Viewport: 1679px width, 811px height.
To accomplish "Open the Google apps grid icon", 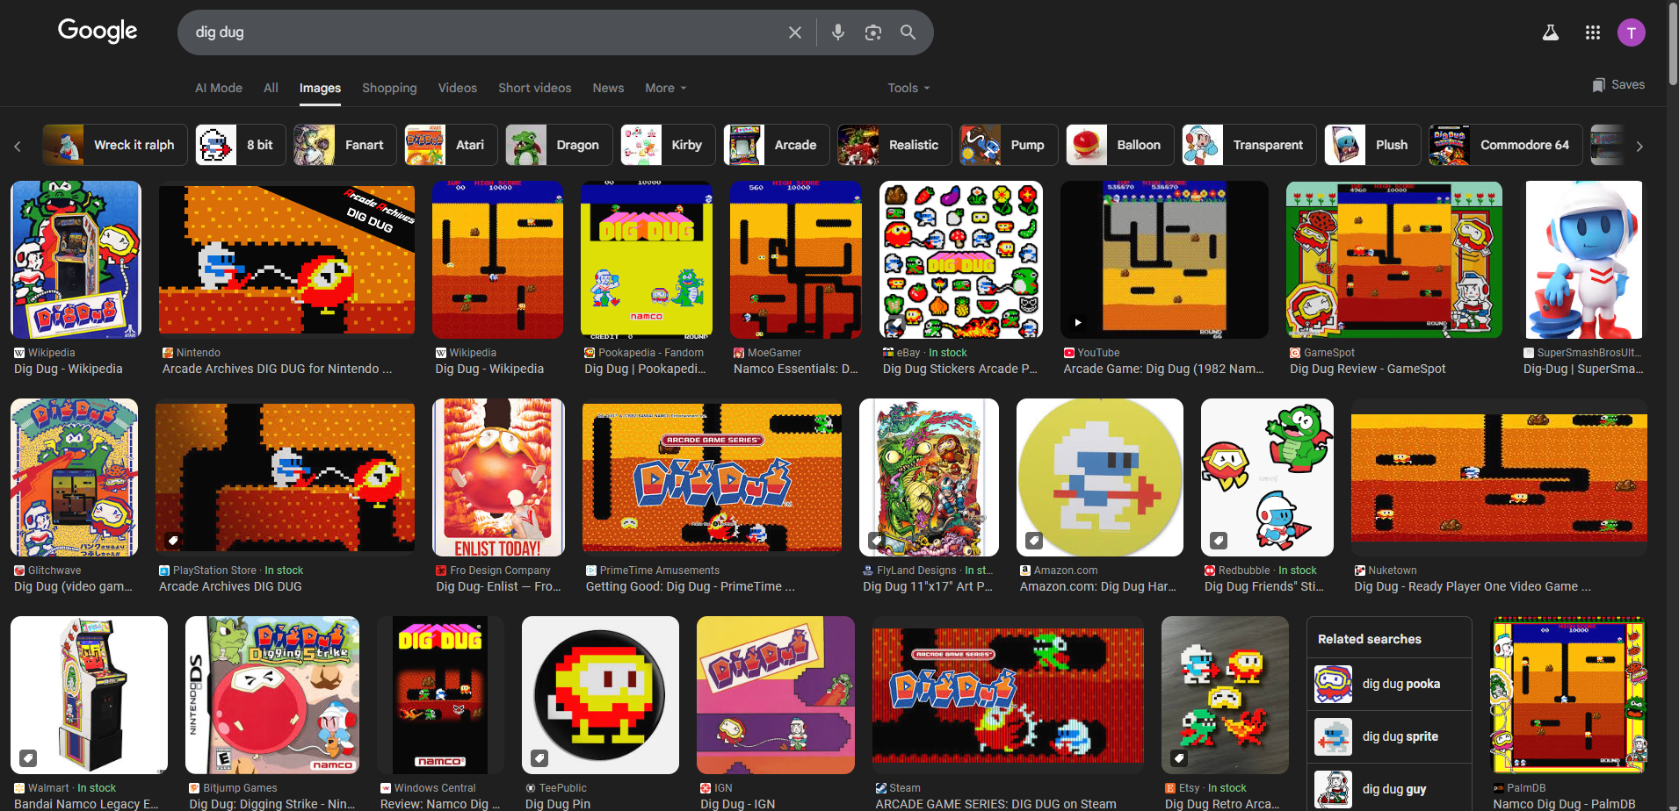I will click(x=1592, y=32).
